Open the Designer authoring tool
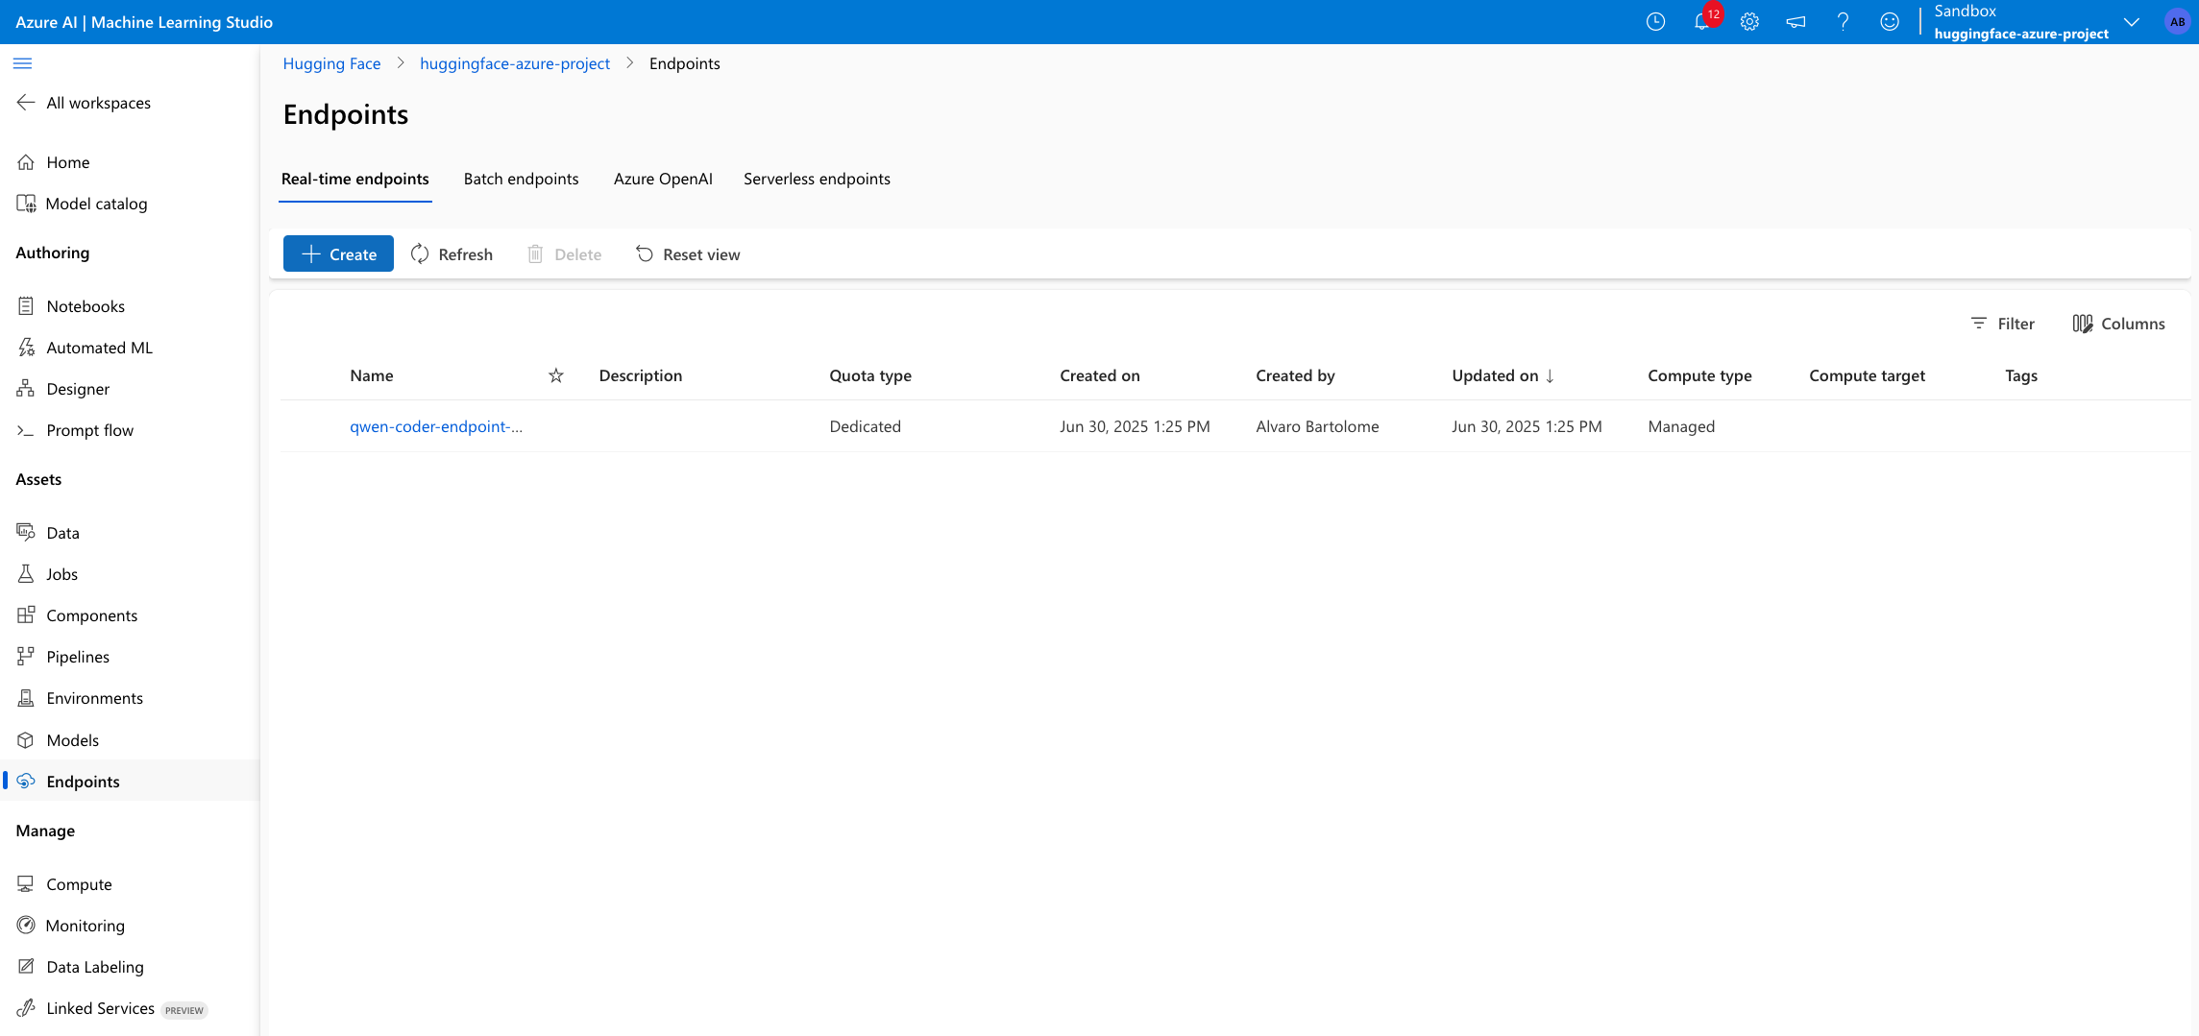2199x1036 pixels. [x=78, y=389]
